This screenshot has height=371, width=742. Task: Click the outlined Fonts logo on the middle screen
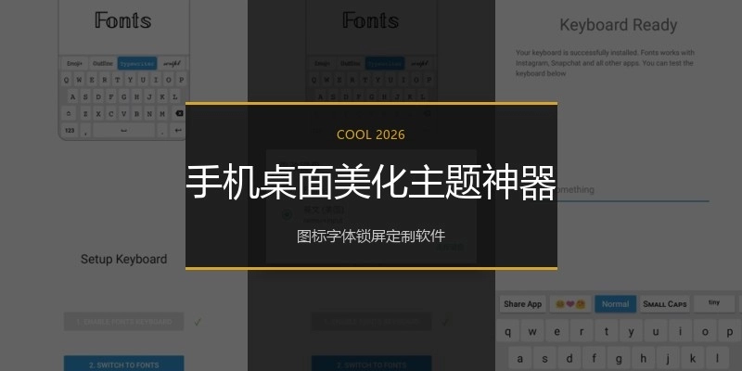370,20
